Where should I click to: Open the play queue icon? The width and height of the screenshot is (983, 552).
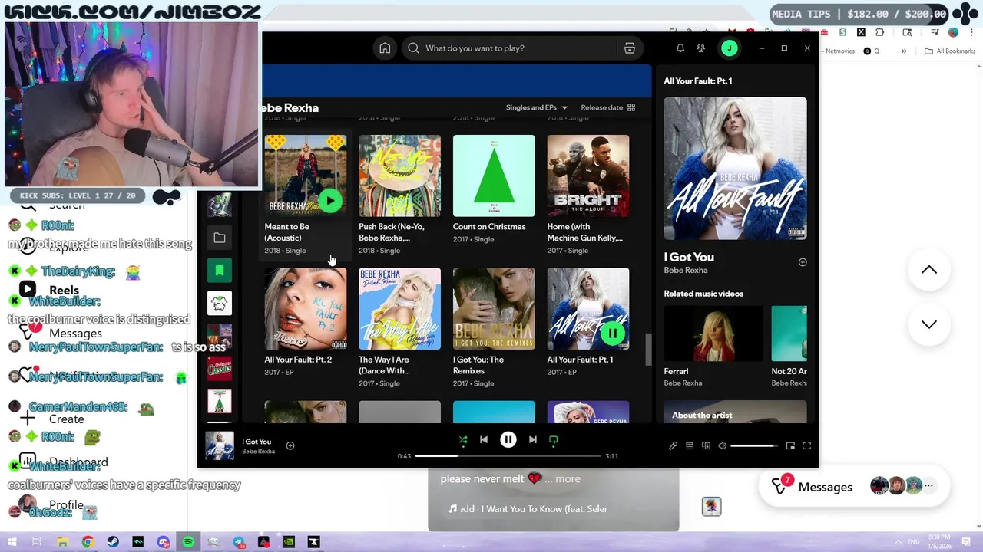[690, 445]
